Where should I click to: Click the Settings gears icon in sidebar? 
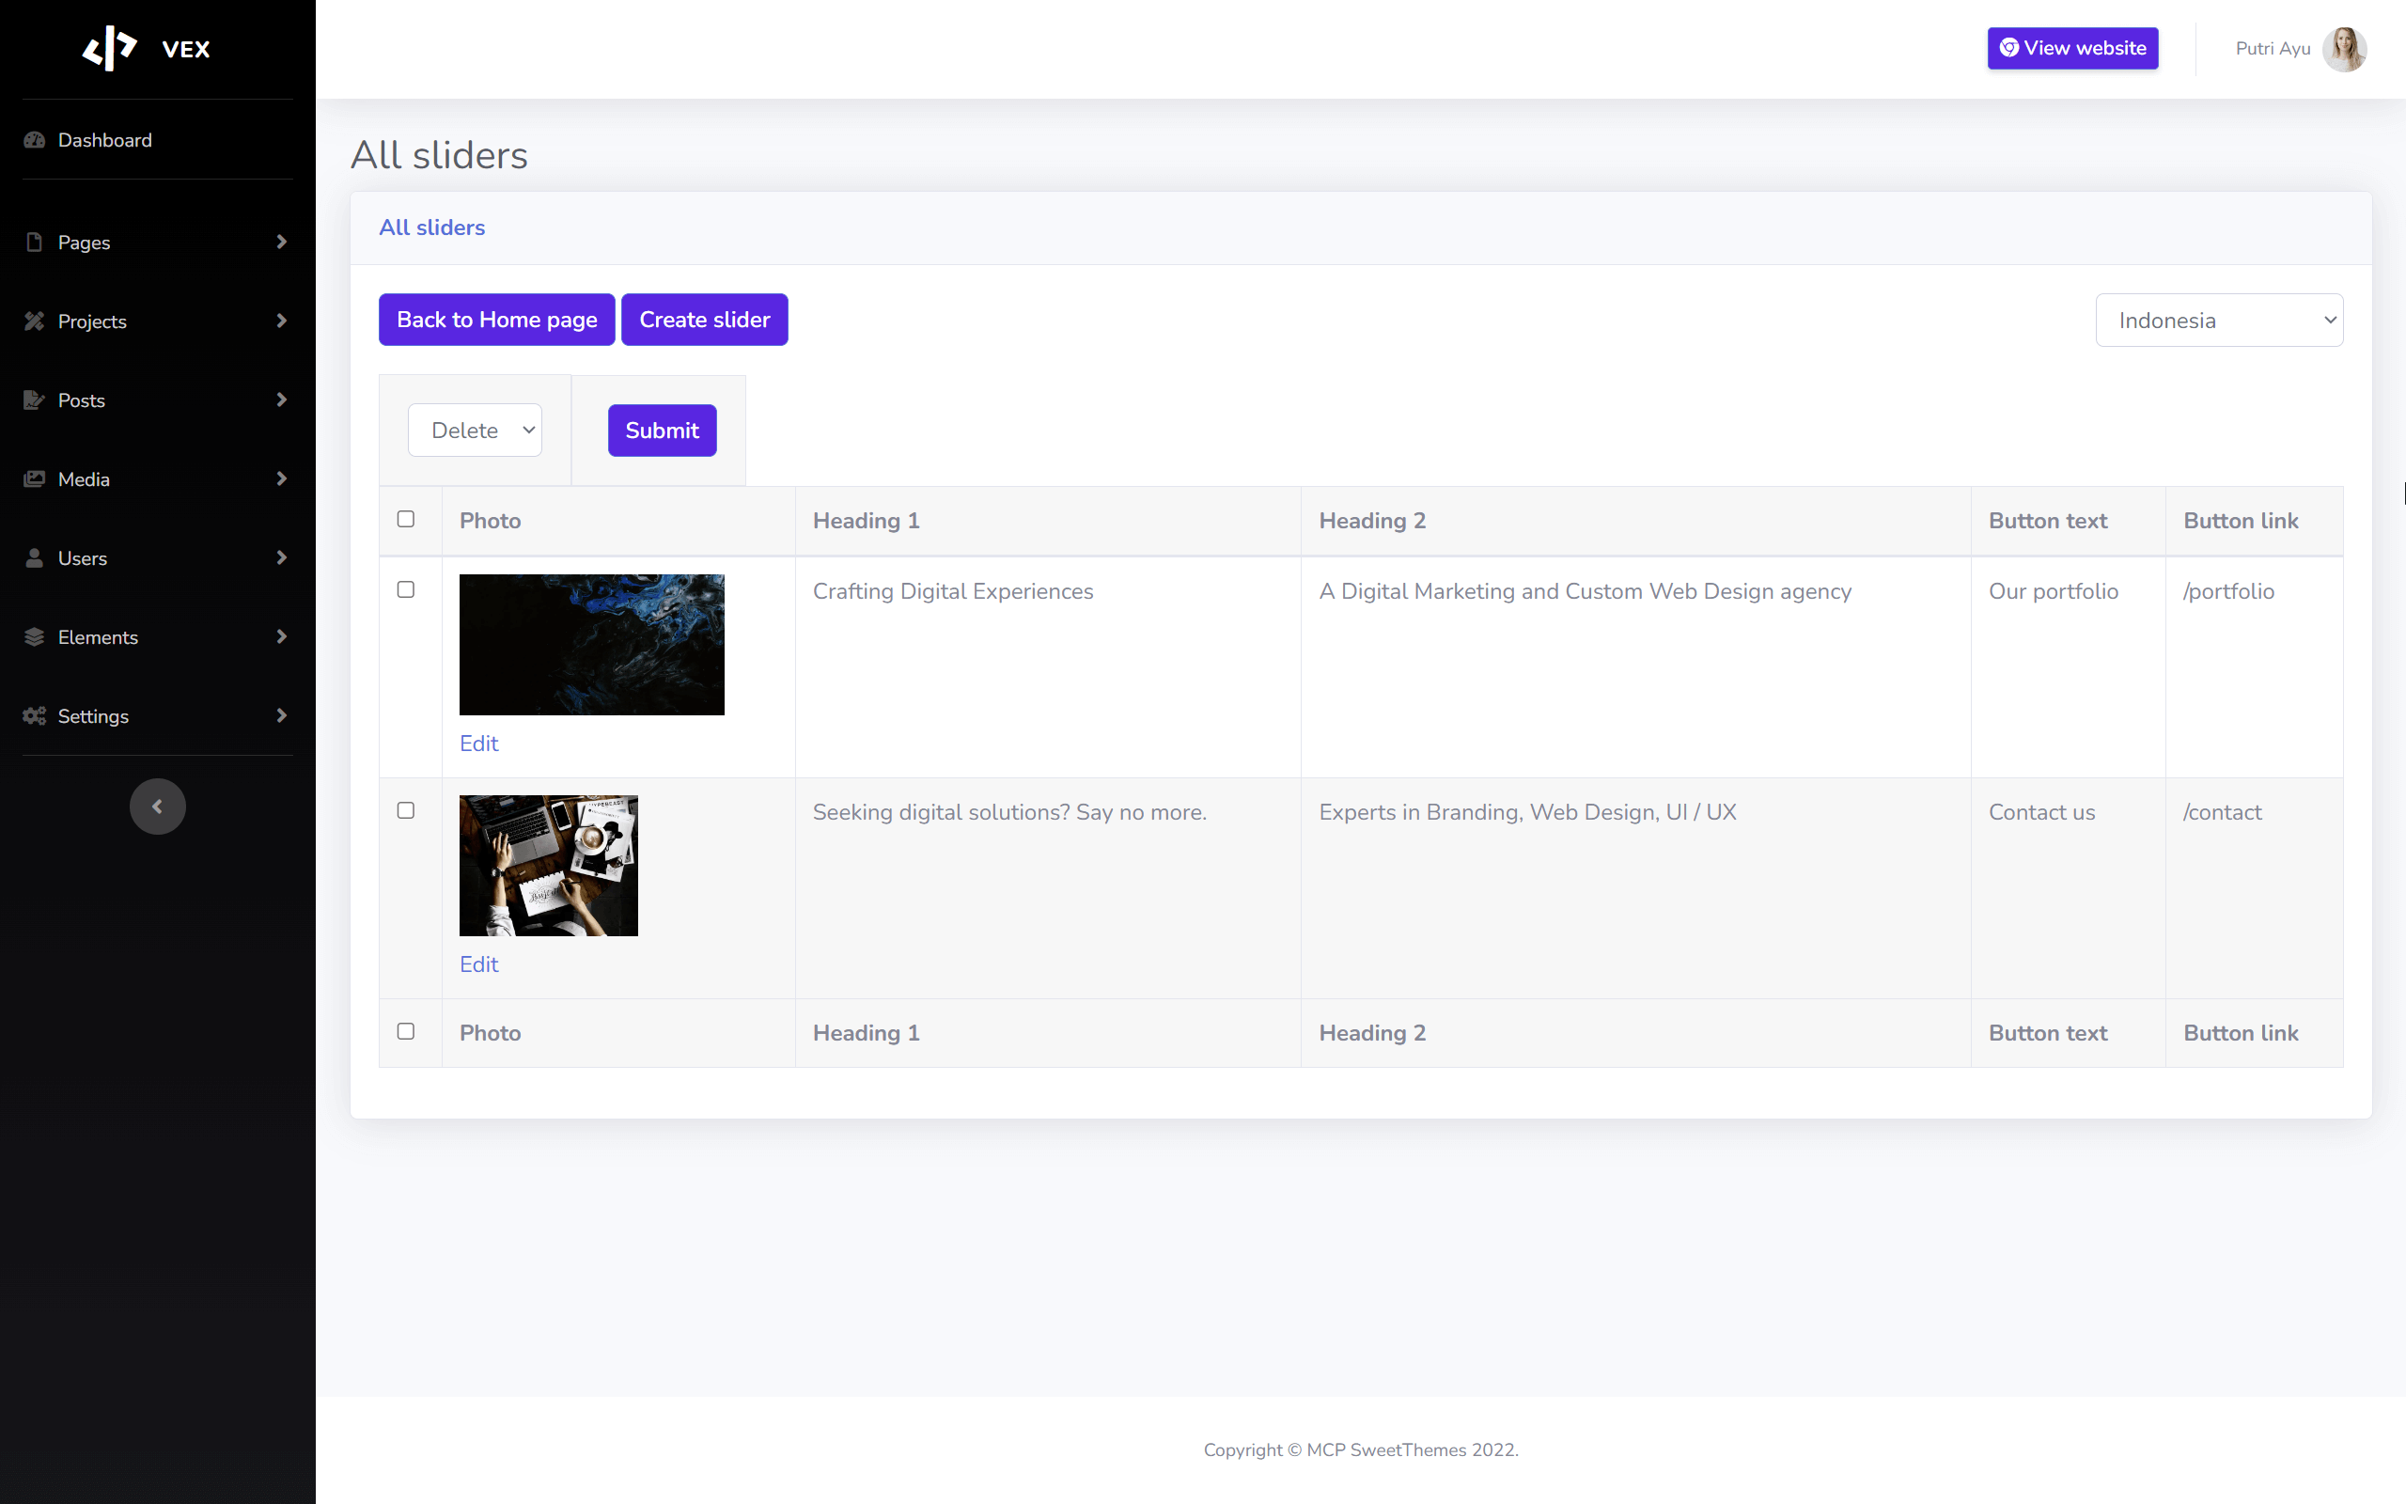[35, 716]
